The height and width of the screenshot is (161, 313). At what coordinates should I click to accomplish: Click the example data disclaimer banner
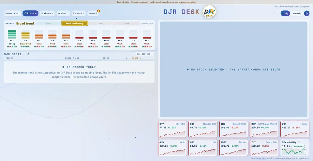pyautogui.click(x=156, y=2)
